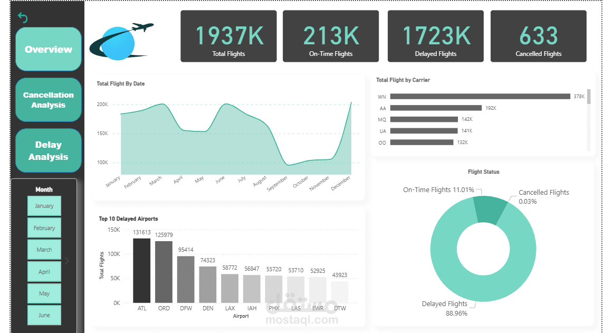The image size is (604, 333).
Task: Click the 378K data label
Action: pyautogui.click(x=579, y=97)
